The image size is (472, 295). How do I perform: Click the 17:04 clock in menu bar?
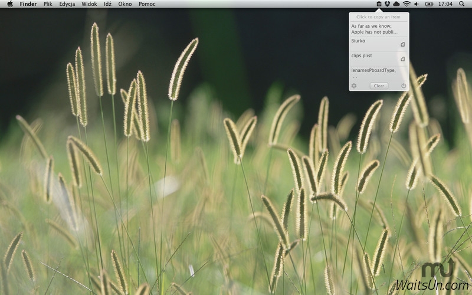(x=446, y=4)
